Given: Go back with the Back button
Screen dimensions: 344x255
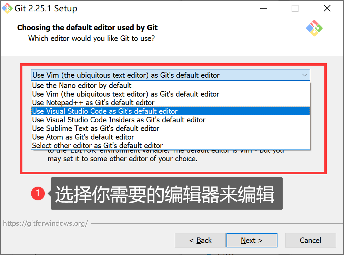Looking at the screenshot, I should click(x=200, y=240).
